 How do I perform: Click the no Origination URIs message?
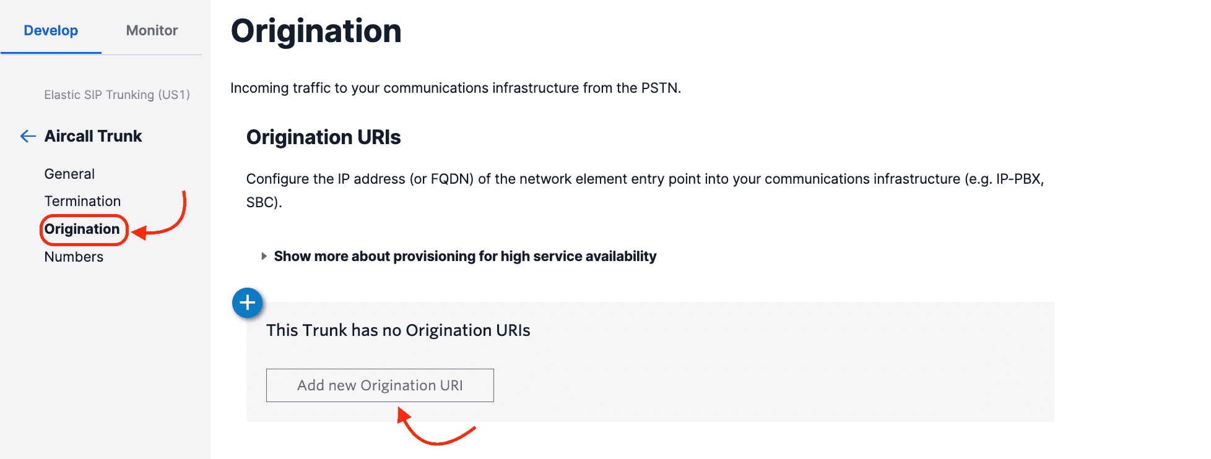[398, 330]
